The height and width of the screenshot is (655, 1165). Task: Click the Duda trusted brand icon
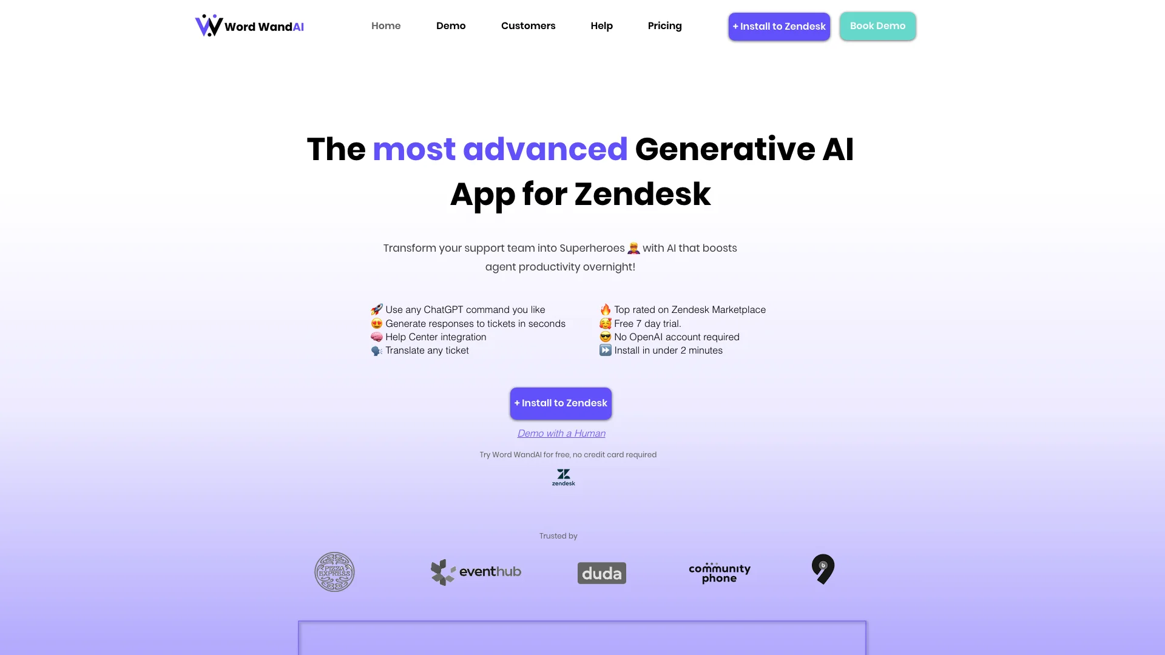pos(601,573)
